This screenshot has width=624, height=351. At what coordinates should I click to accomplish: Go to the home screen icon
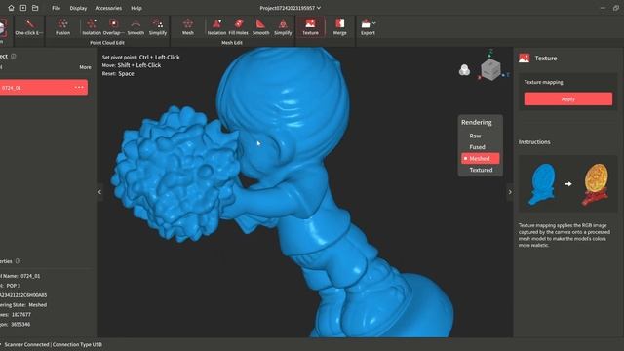pyautogui.click(x=11, y=8)
